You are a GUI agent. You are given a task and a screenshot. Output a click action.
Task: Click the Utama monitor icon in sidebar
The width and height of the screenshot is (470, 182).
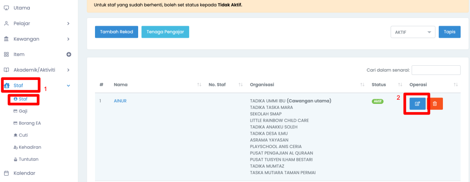[x=6, y=8]
